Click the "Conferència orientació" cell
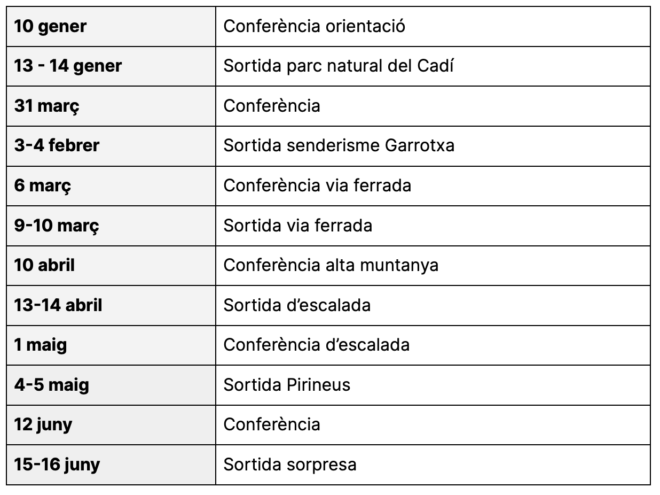Screen dimensions: 660x495 coord(433,26)
